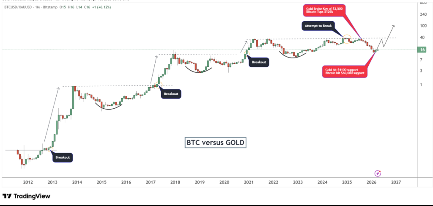
Task: Click the TradingView logo
Action: (x=26, y=196)
